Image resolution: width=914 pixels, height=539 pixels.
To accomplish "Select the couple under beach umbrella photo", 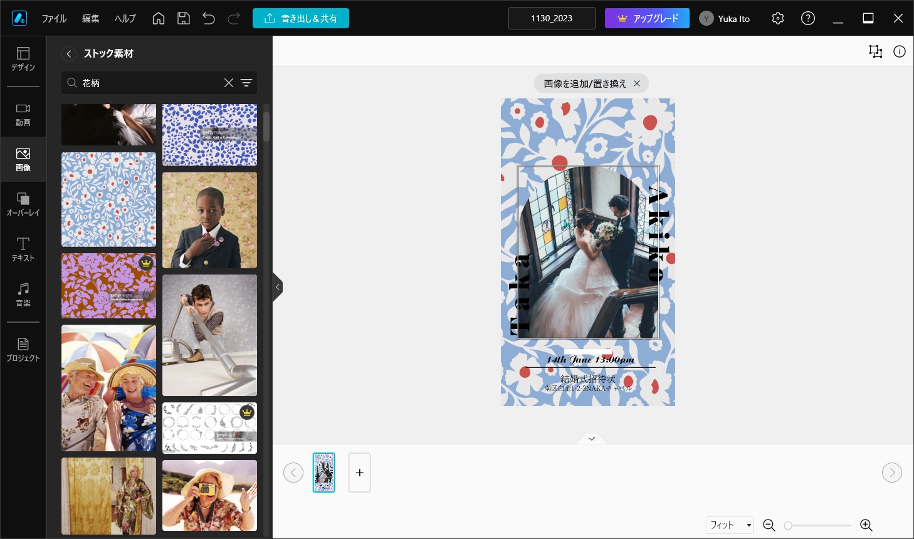I will [x=109, y=388].
